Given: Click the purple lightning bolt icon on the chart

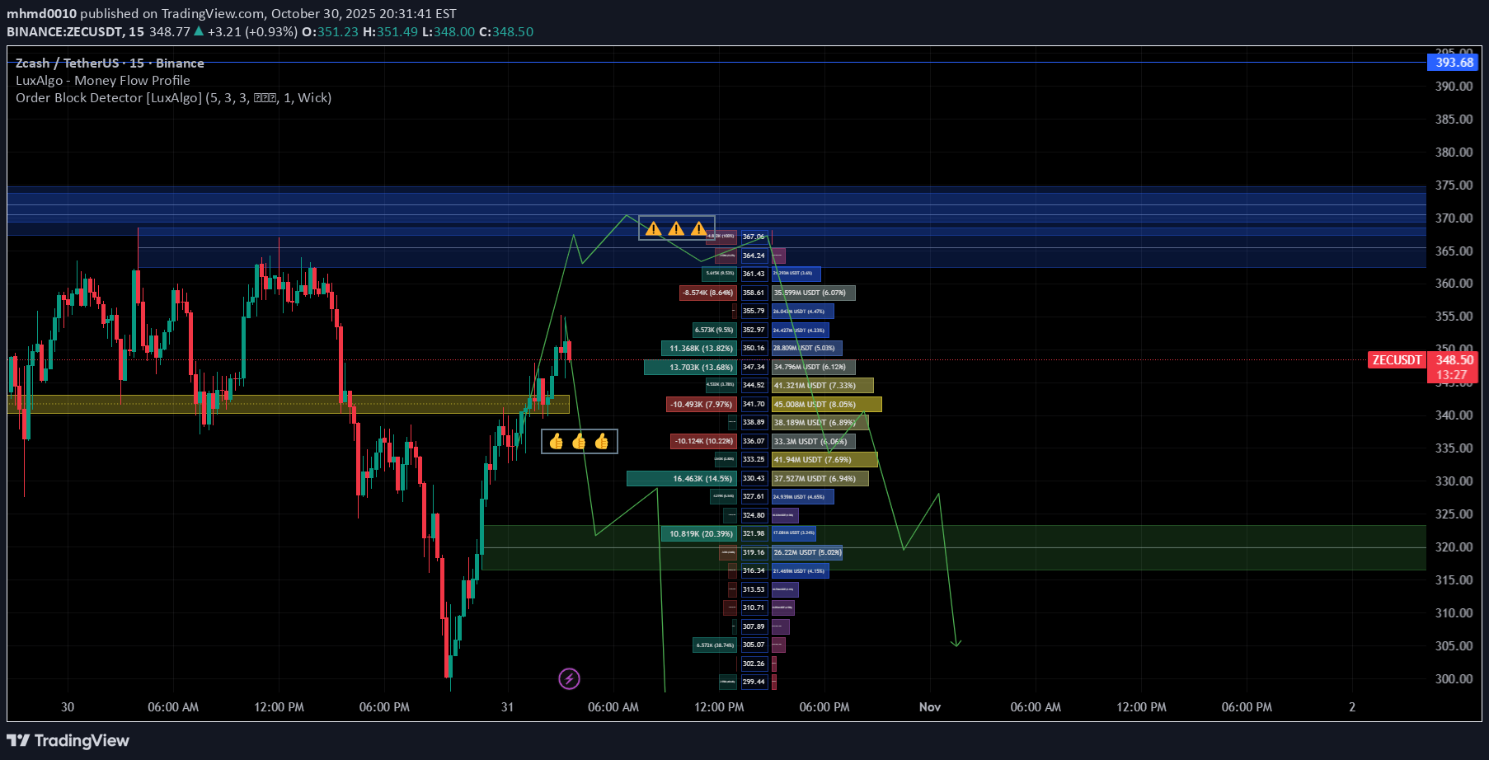Looking at the screenshot, I should tap(571, 678).
